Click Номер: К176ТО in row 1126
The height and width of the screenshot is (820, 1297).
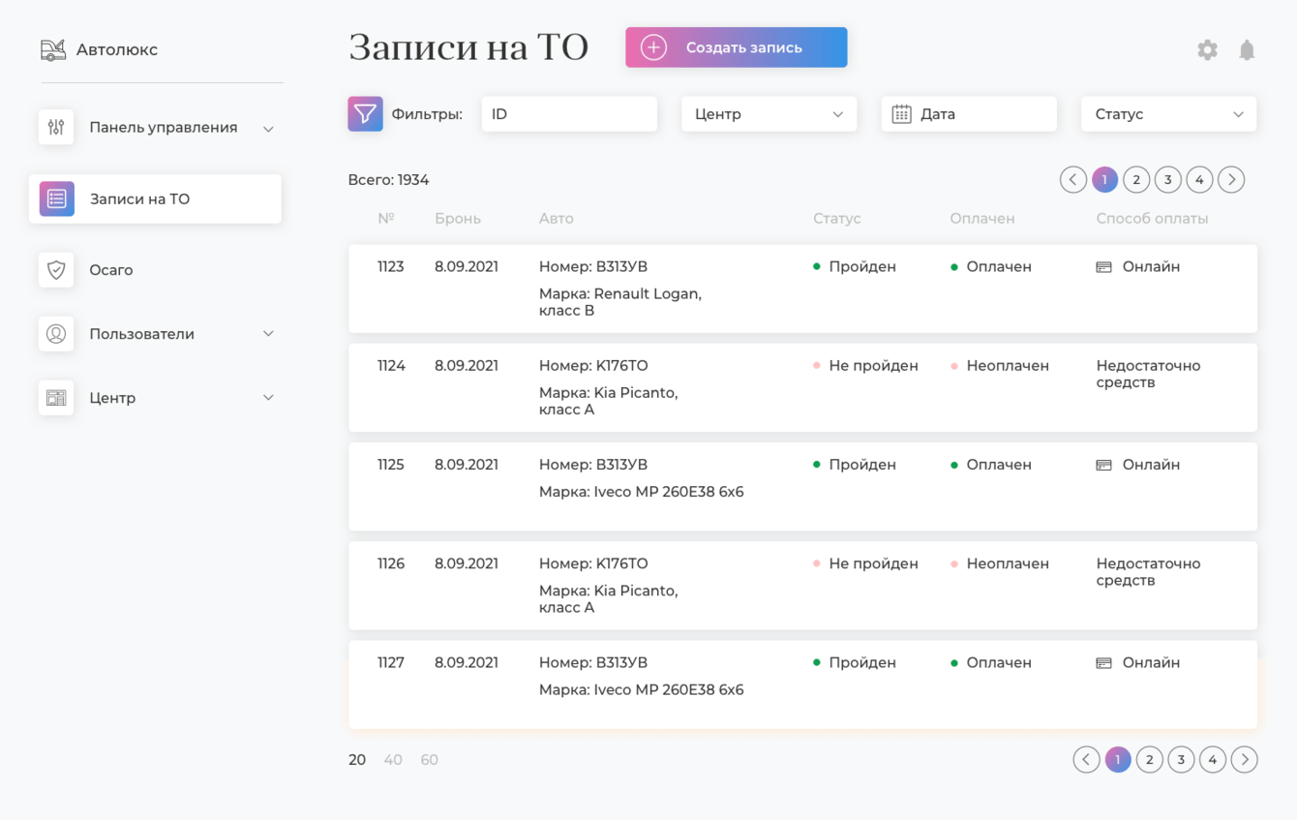pos(593,563)
